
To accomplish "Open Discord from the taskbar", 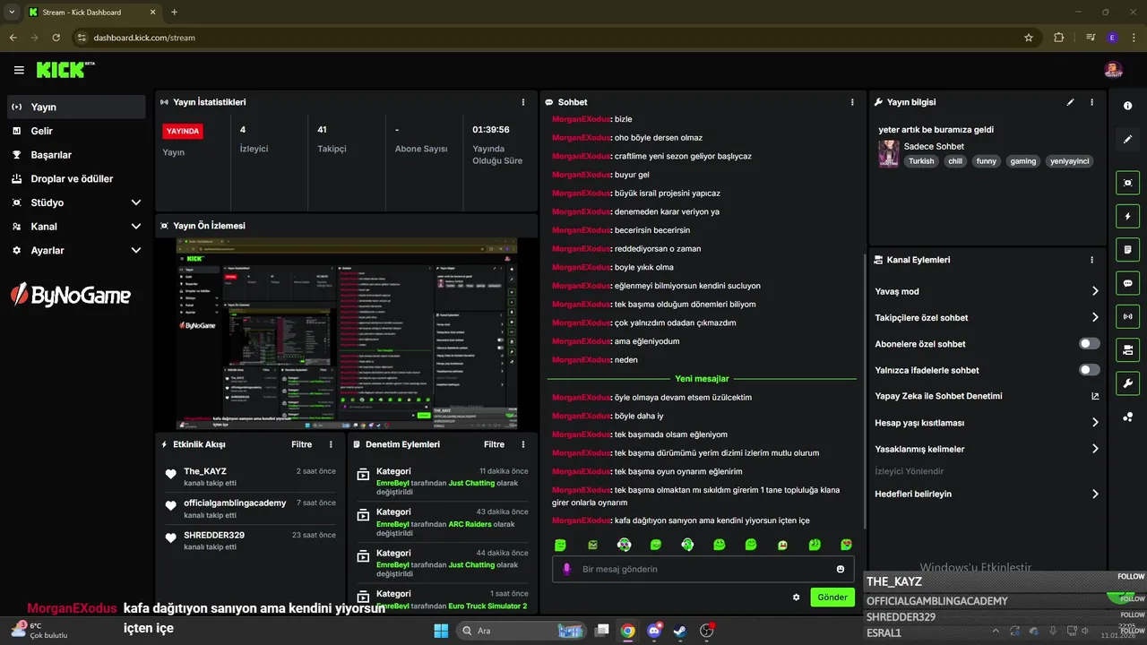I will pos(654,631).
